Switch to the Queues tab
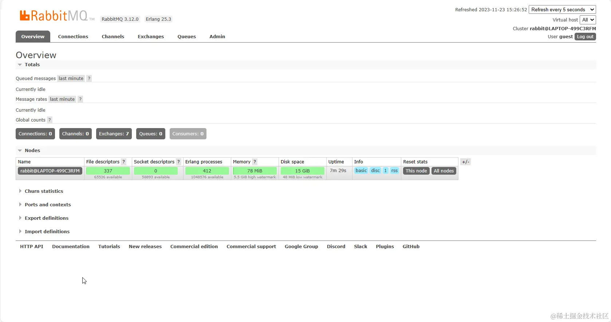The width and height of the screenshot is (611, 322). point(187,36)
